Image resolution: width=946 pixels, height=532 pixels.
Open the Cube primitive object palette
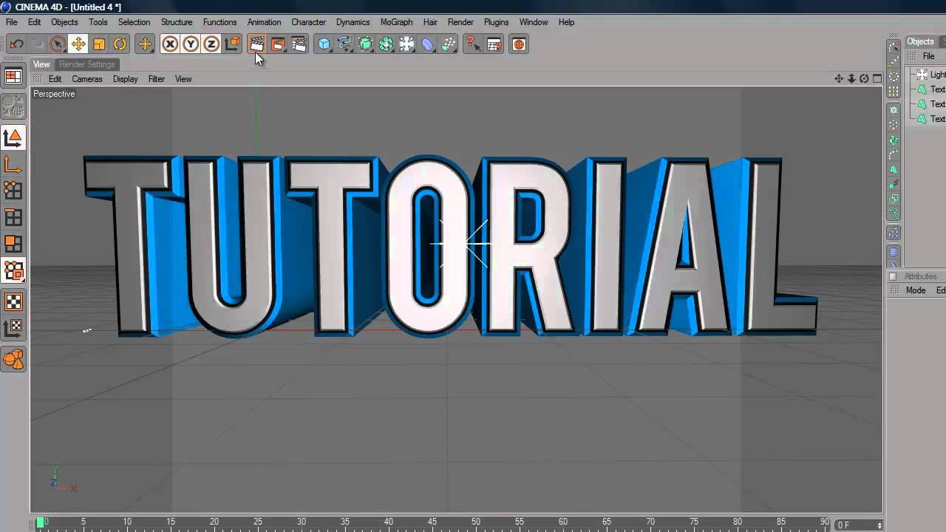[324, 44]
